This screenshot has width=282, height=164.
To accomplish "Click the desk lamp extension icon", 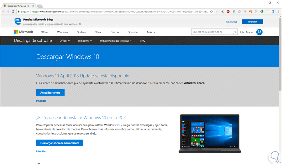I will [223, 12].
